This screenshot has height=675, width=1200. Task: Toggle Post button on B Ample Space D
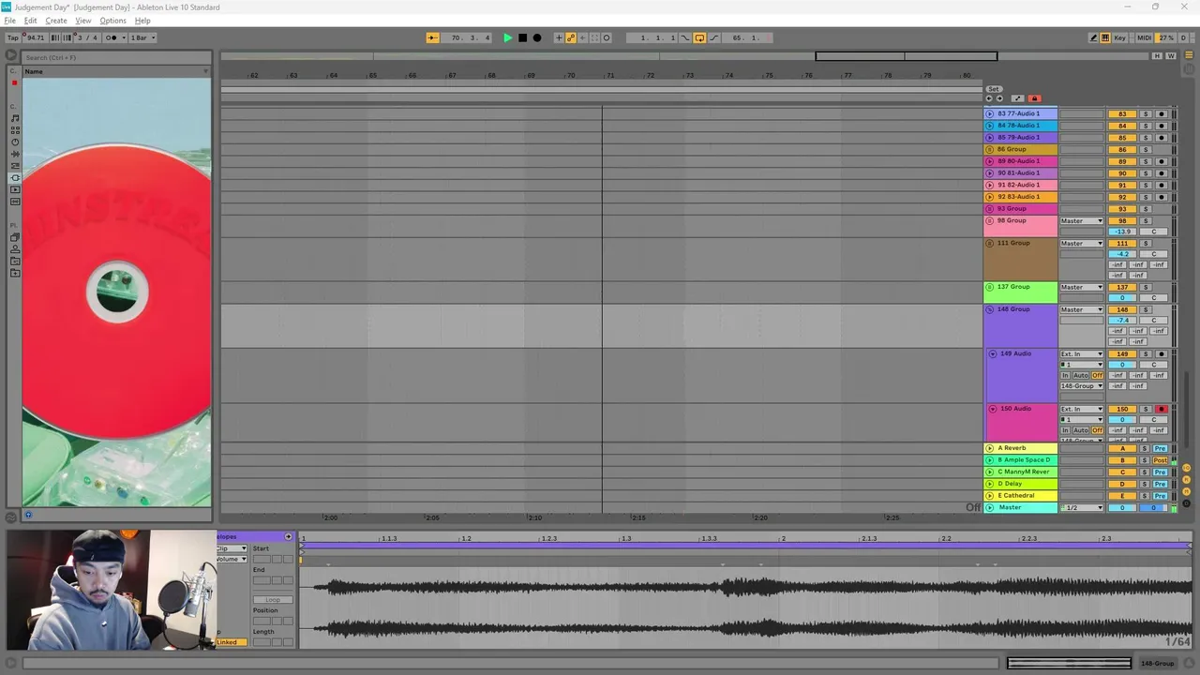pyautogui.click(x=1160, y=460)
